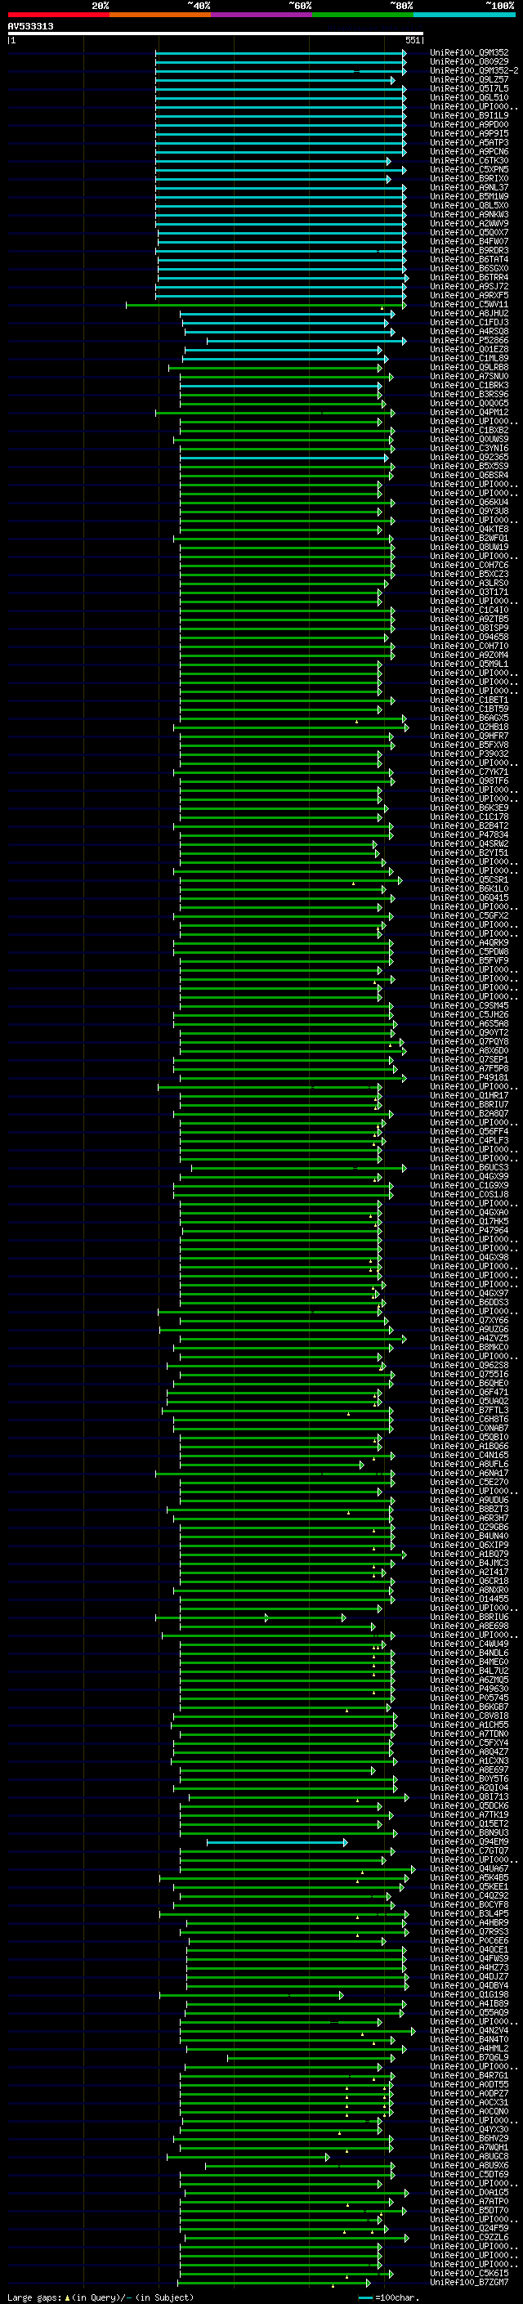This screenshot has width=523, height=2304.
Task: Click the 'Large gaps' legend text
Action: (x=34, y=2297)
